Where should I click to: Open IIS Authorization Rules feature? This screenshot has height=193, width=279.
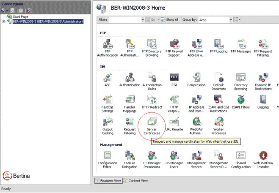(152, 82)
